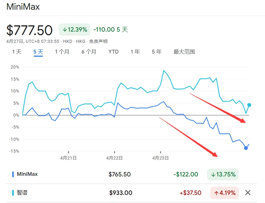Click MiniMax line endpoint dot on chart
Screen dimensions: 265x203
(x=246, y=148)
